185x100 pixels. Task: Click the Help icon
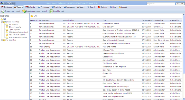111,7
